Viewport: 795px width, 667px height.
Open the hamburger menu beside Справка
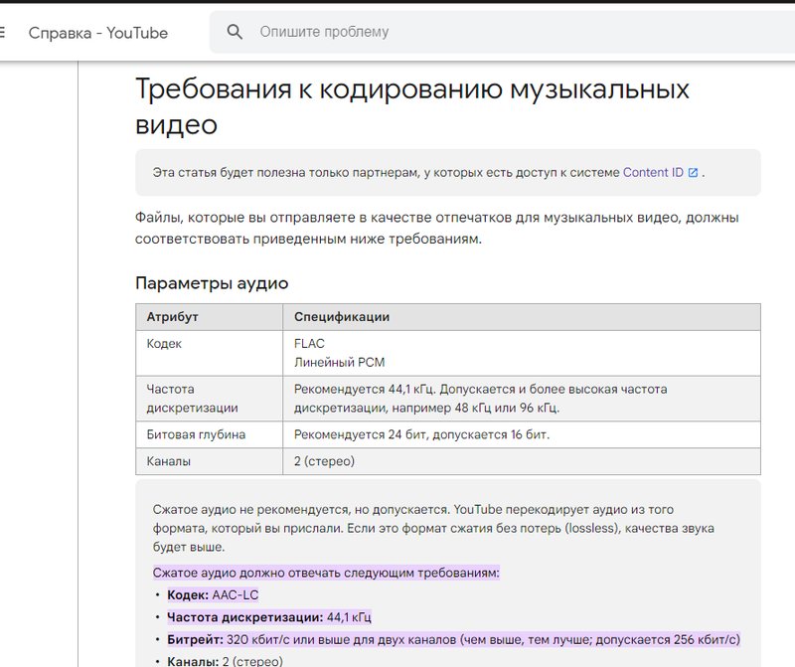[x=2, y=33]
